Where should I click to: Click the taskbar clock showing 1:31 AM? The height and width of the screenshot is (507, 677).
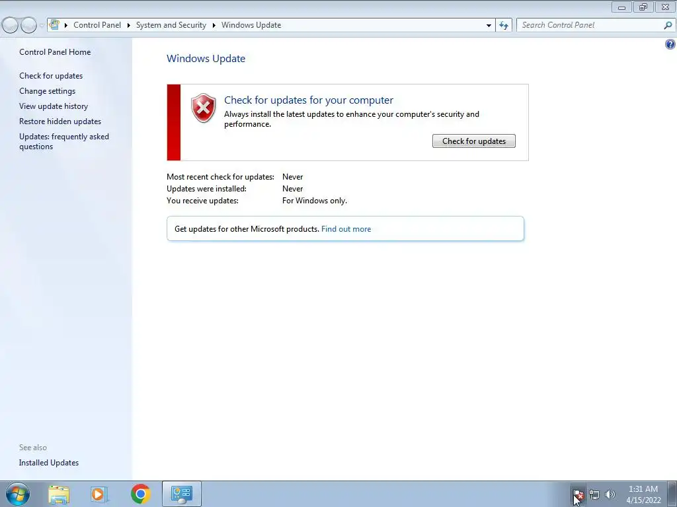pyautogui.click(x=643, y=494)
